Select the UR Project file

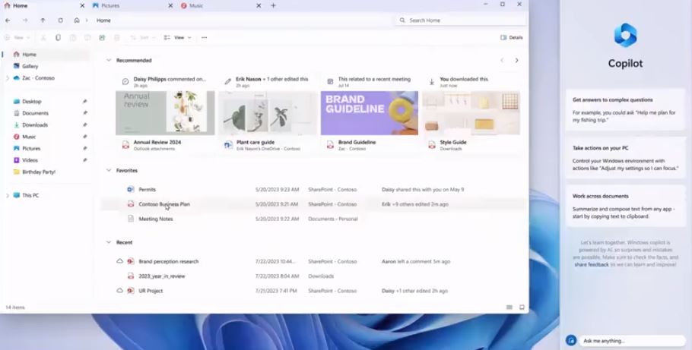pyautogui.click(x=313, y=291)
